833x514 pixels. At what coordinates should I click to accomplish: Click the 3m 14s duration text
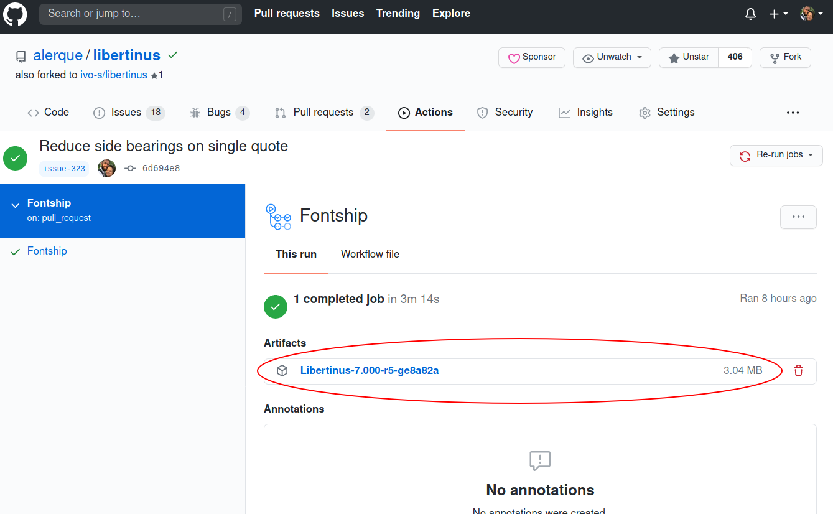pos(420,299)
